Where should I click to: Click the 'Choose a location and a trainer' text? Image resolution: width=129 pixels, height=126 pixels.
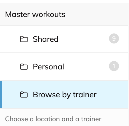tap(53, 119)
